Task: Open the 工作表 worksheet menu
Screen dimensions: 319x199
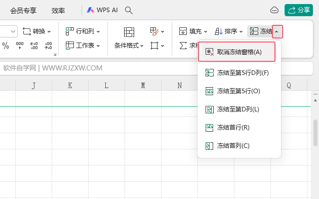Action: [83, 46]
